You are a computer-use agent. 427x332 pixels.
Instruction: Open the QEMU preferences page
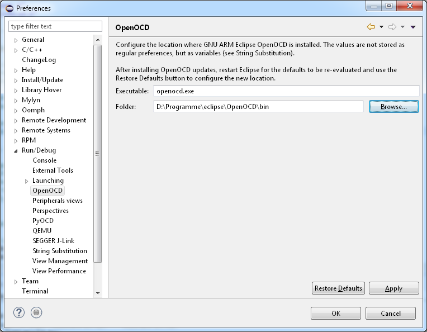42,231
